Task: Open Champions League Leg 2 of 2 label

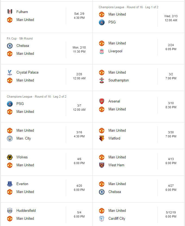Action: [x=37, y=97]
